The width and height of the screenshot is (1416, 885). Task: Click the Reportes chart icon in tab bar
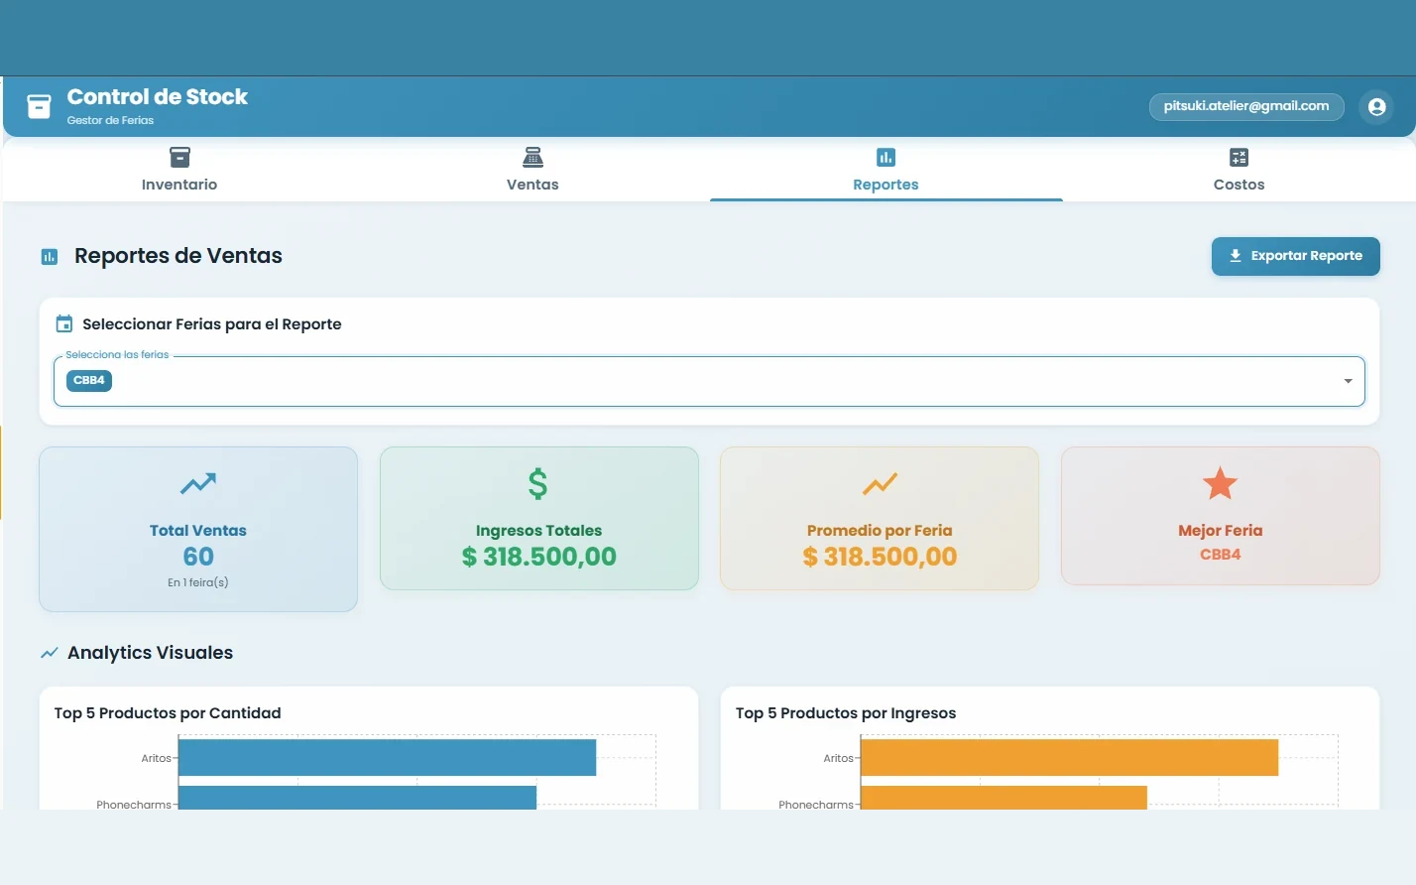click(x=885, y=157)
